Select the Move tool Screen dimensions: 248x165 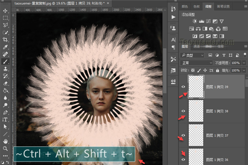coord(5,11)
